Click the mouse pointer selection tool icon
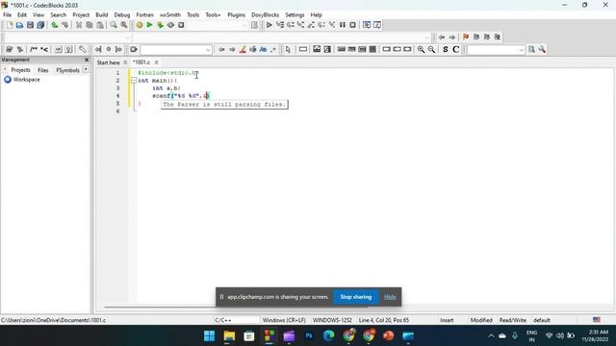Viewport: 616px width, 346px height. [288, 49]
